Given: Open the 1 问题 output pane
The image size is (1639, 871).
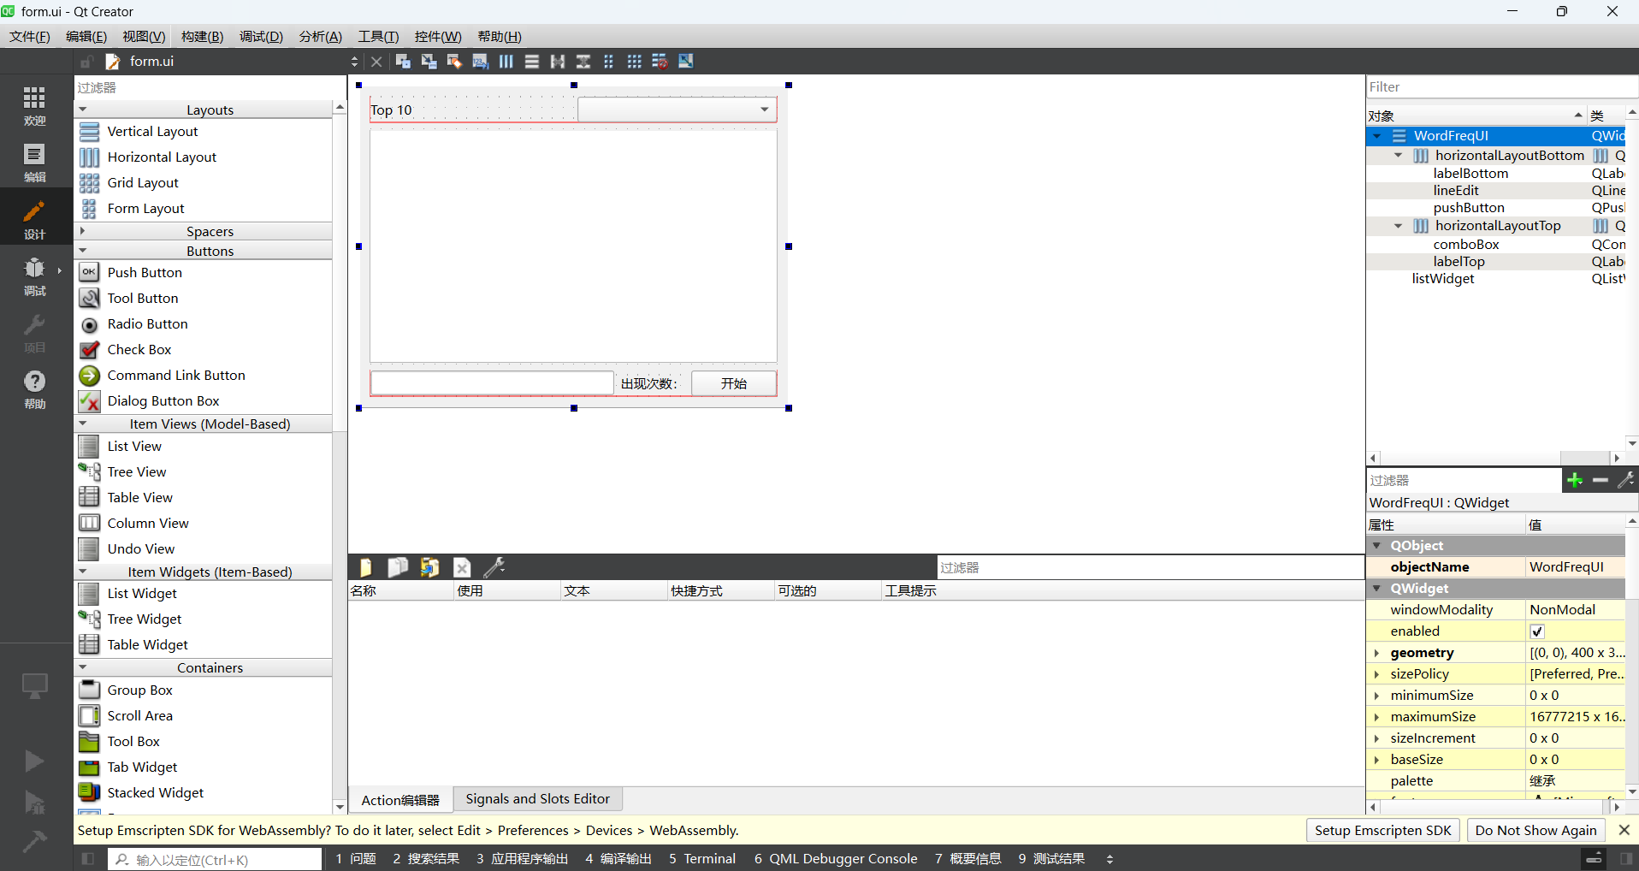Looking at the screenshot, I should pos(356,858).
